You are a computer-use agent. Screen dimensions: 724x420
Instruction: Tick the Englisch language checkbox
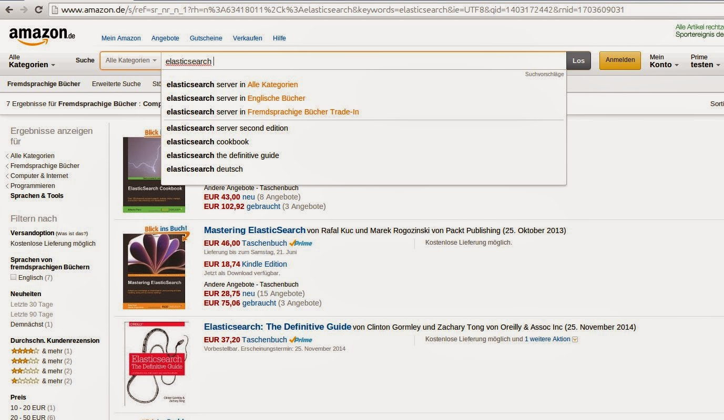click(x=14, y=277)
